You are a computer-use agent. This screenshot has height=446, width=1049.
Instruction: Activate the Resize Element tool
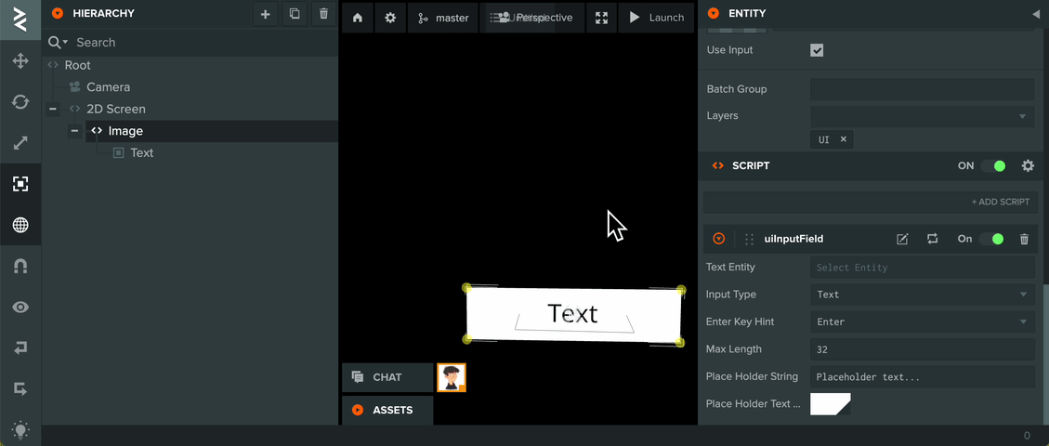click(x=20, y=184)
